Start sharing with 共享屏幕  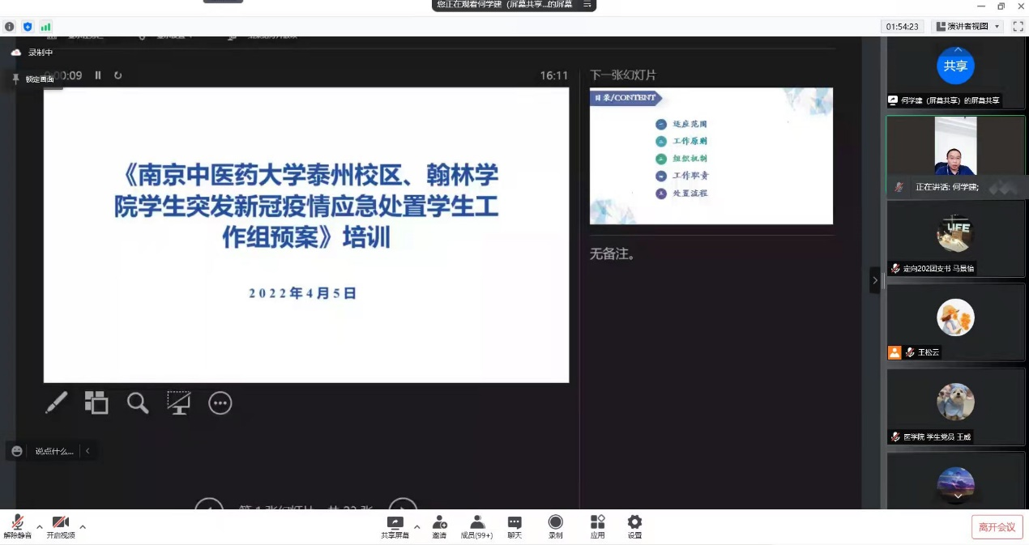[395, 527]
